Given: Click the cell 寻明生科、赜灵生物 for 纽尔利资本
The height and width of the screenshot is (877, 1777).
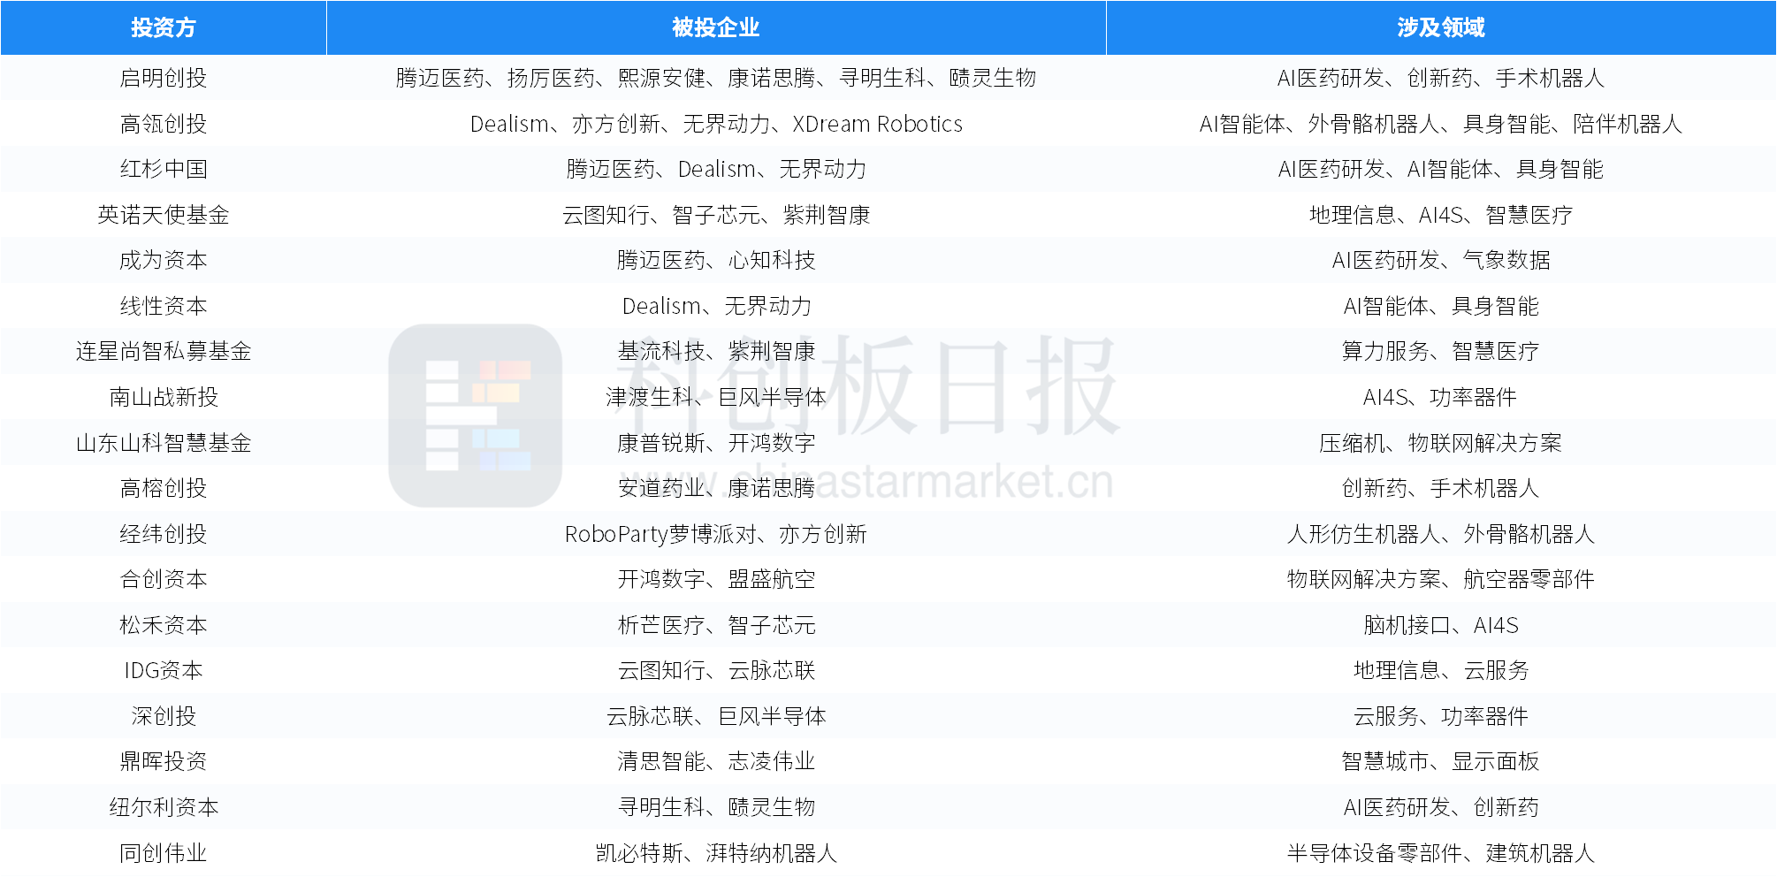Looking at the screenshot, I should (x=716, y=807).
